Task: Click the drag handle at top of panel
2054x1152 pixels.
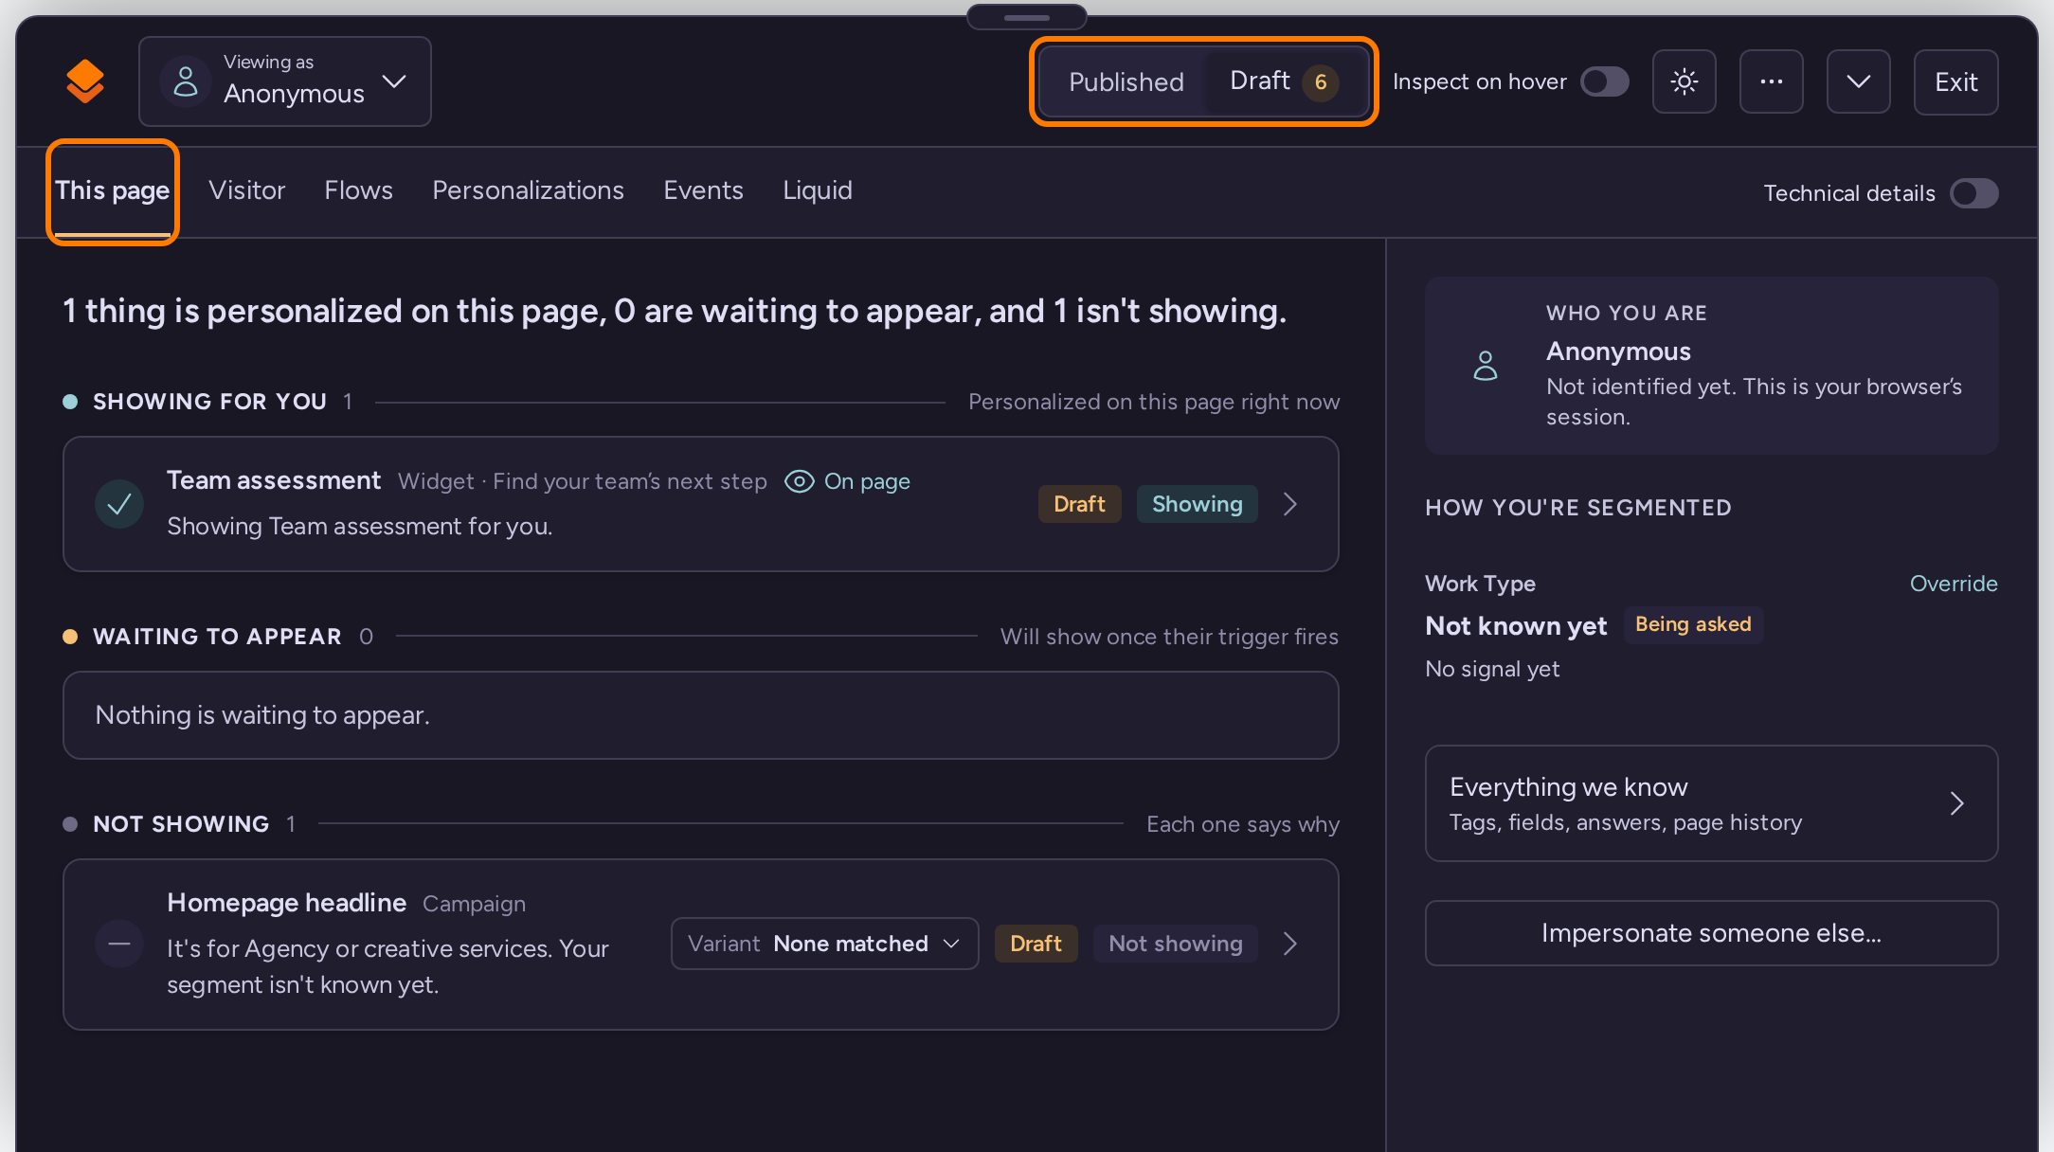Action: (x=1027, y=17)
